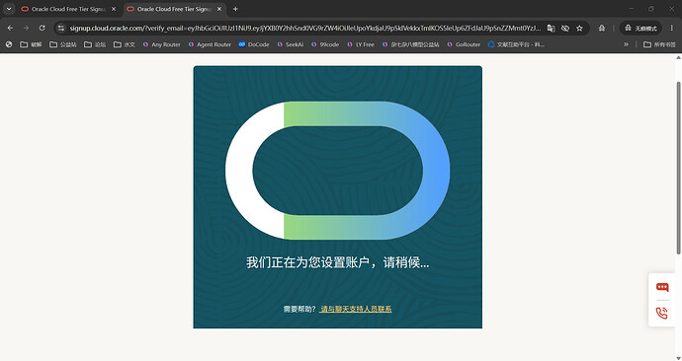The image size is (682, 361).
Task: Click the globe icon in bookmarks bar
Action: pyautogui.click(x=9, y=44)
